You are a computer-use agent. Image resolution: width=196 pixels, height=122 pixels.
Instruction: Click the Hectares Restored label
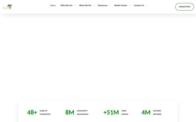click(157, 113)
